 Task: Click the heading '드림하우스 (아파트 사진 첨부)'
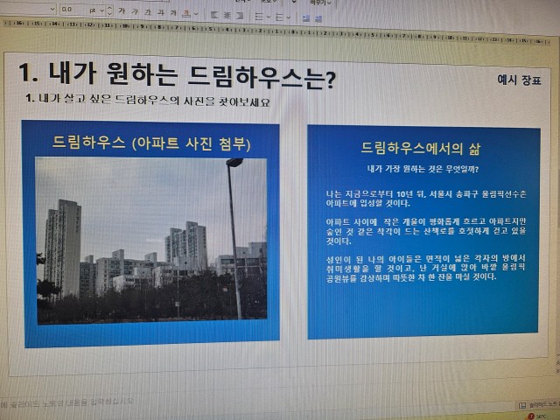(x=151, y=143)
